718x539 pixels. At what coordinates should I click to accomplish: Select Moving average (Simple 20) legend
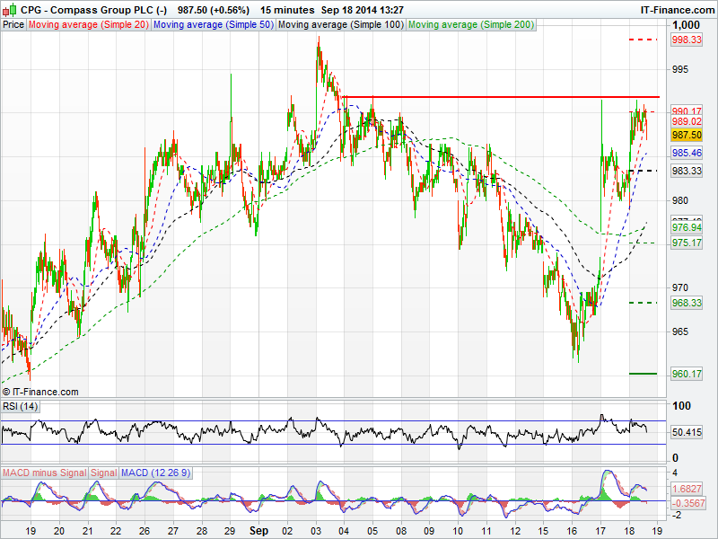(89, 25)
